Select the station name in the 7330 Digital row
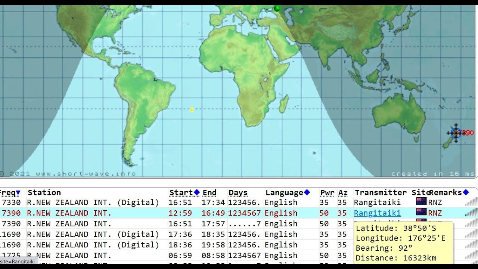This screenshot has height=269, width=478. click(93, 202)
